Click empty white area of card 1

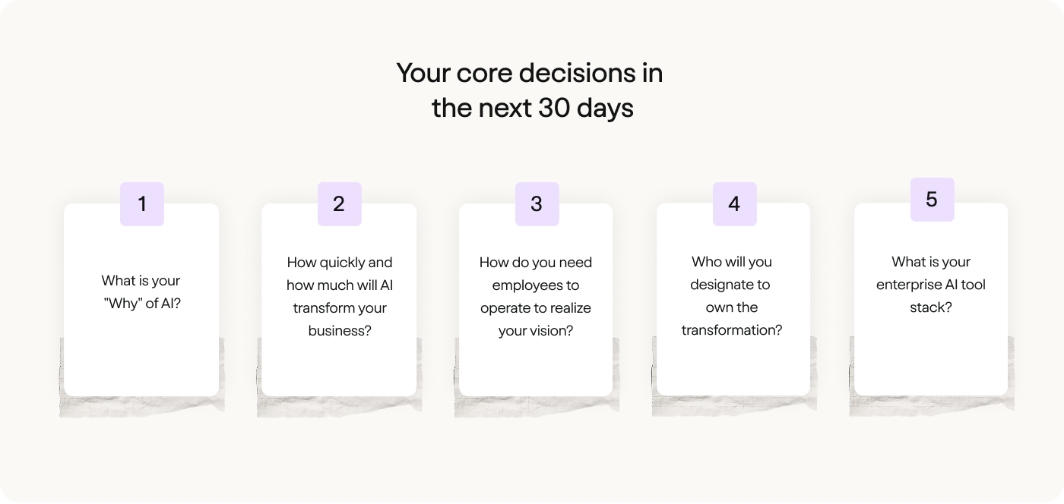(141, 357)
